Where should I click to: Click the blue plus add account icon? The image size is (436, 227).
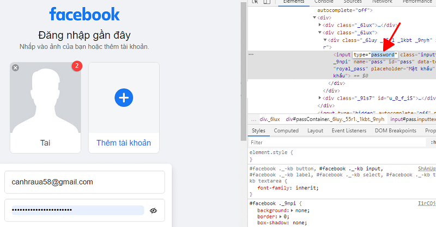click(124, 98)
